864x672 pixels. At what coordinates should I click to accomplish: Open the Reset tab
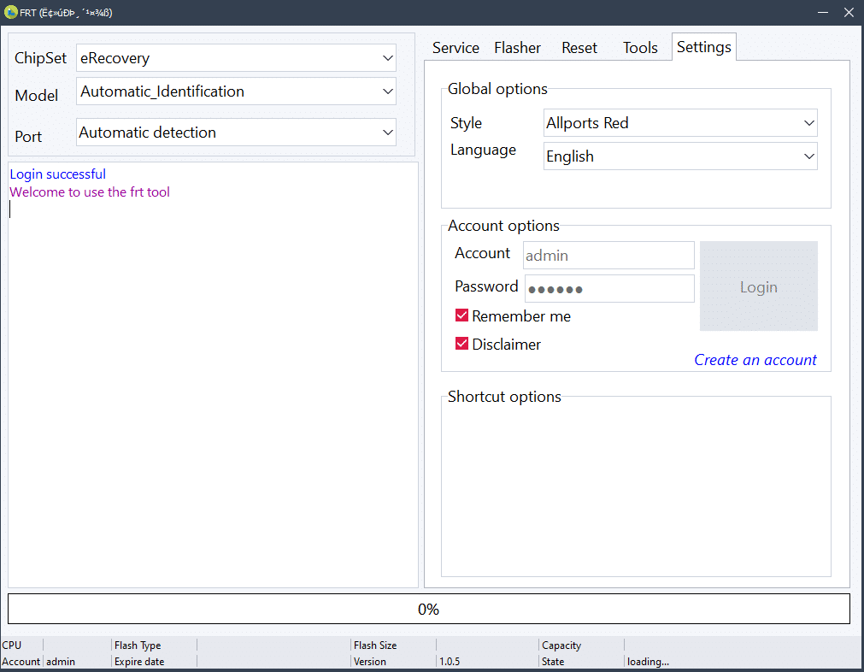point(579,48)
